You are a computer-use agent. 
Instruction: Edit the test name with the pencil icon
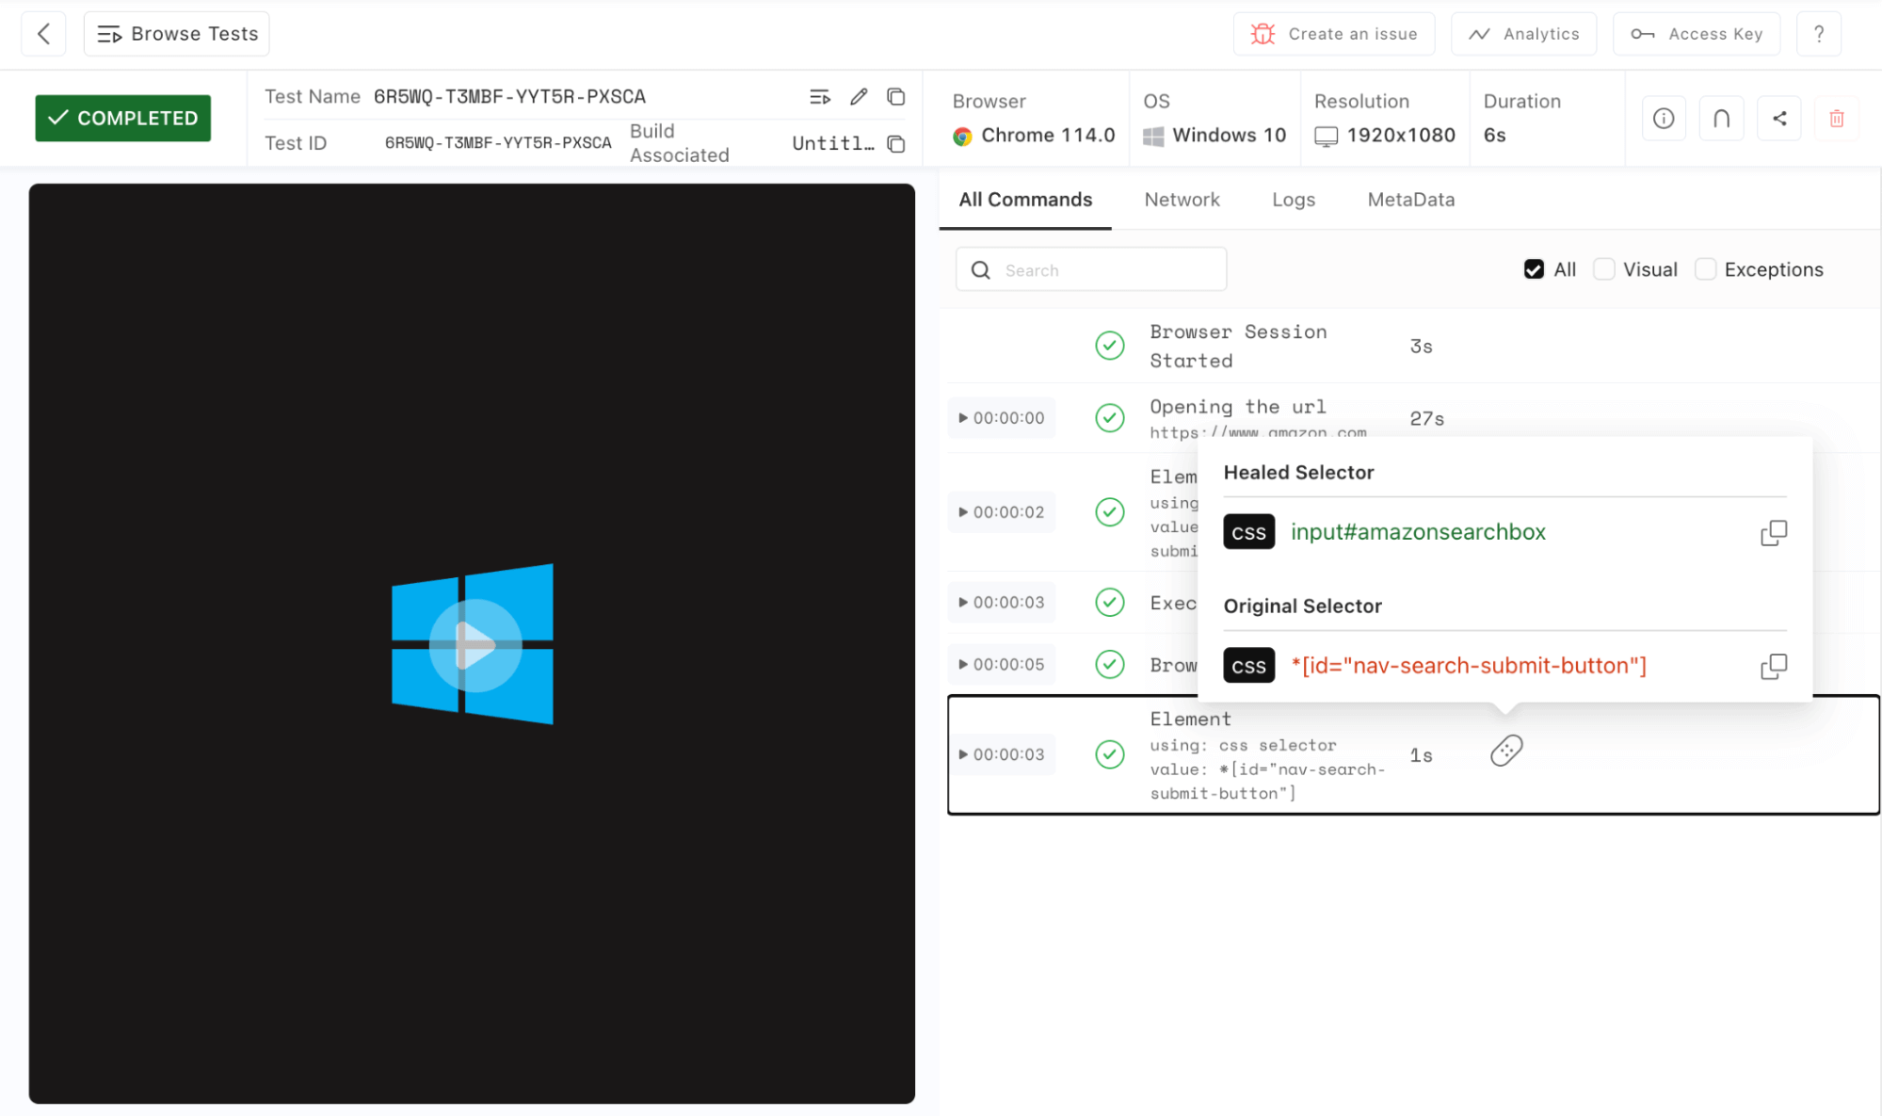(858, 96)
